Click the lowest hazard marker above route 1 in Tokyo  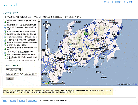click(103, 50)
